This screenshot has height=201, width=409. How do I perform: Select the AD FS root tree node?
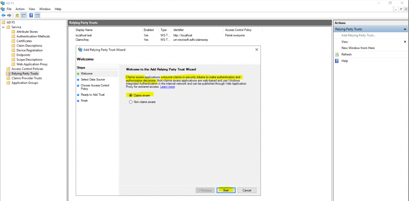point(10,22)
